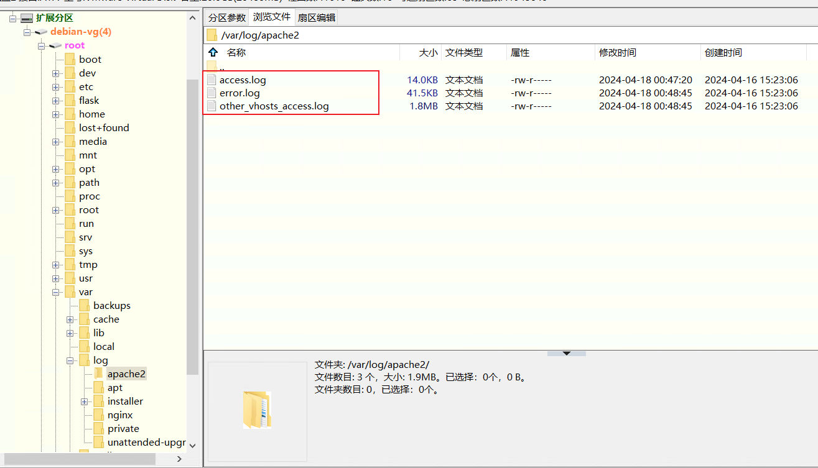Click the sys folder icon

pos(69,250)
